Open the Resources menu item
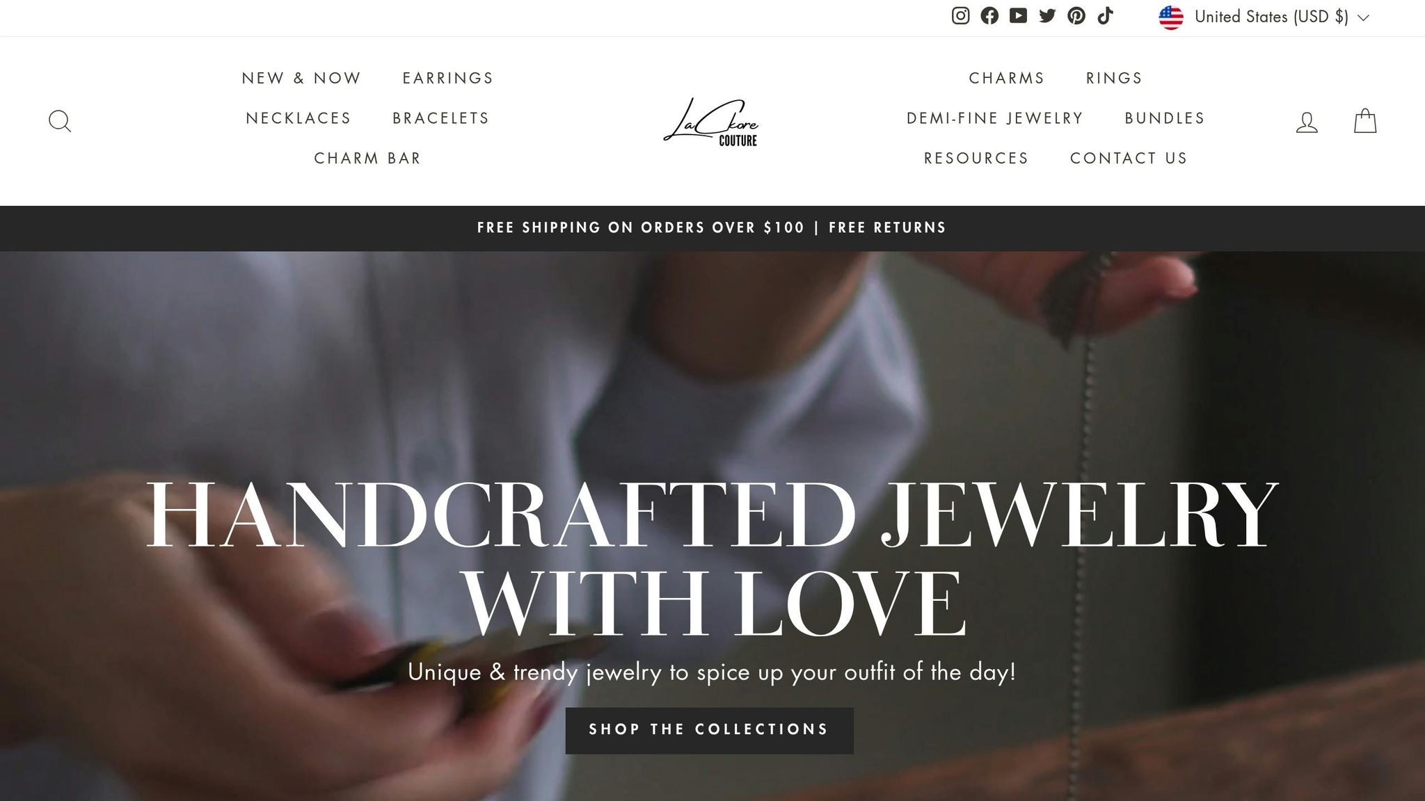 pos(976,159)
